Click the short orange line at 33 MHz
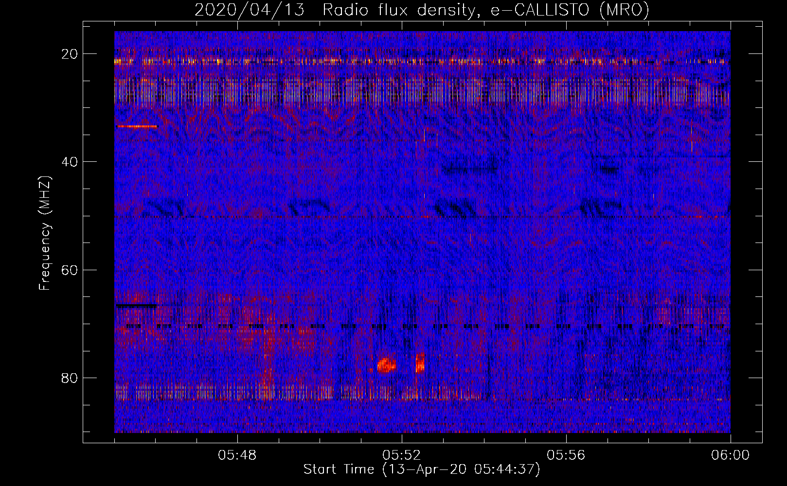This screenshot has height=486, width=787. pos(137,126)
